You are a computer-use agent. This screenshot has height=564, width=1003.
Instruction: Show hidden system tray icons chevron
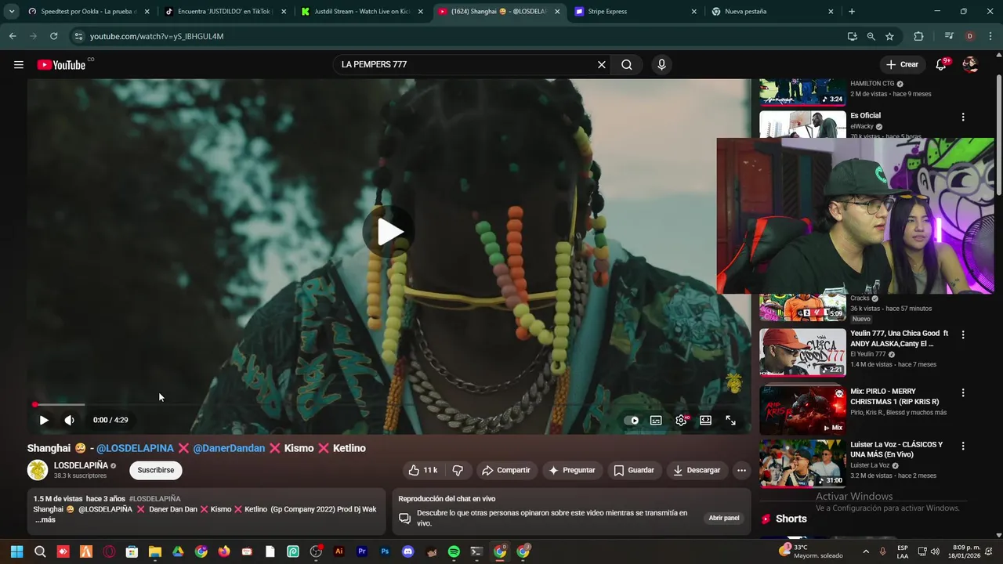(866, 551)
